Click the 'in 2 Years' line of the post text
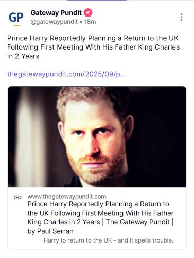 click(x=23, y=56)
